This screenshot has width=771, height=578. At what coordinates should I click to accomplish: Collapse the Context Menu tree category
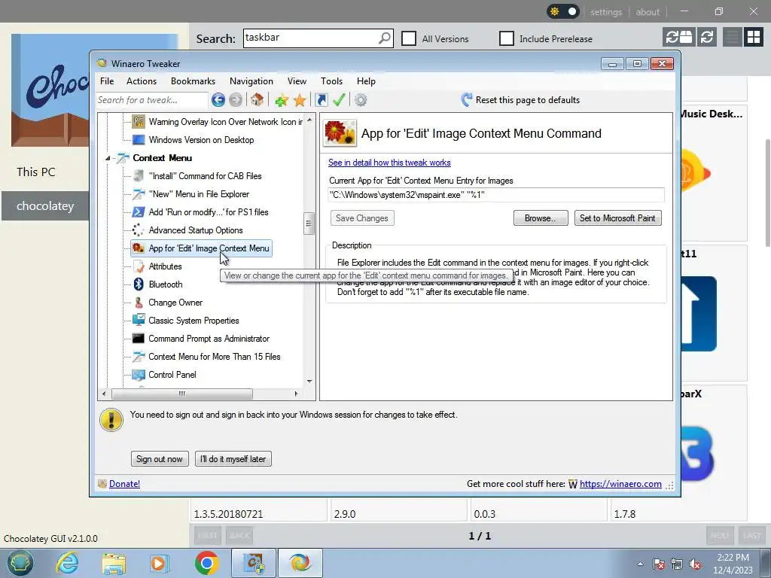108,158
